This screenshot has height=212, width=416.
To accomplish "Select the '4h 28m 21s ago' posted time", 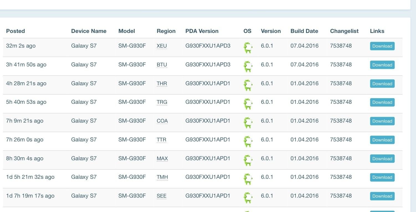I will click(x=26, y=84).
